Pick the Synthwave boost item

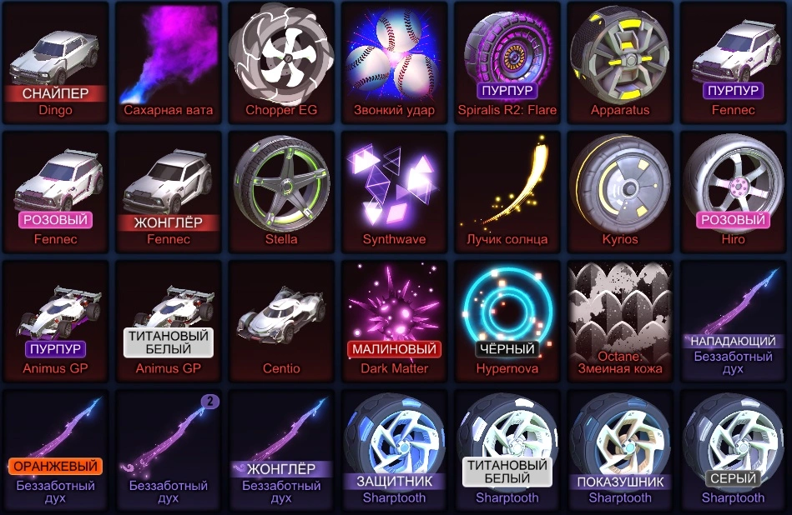click(395, 192)
